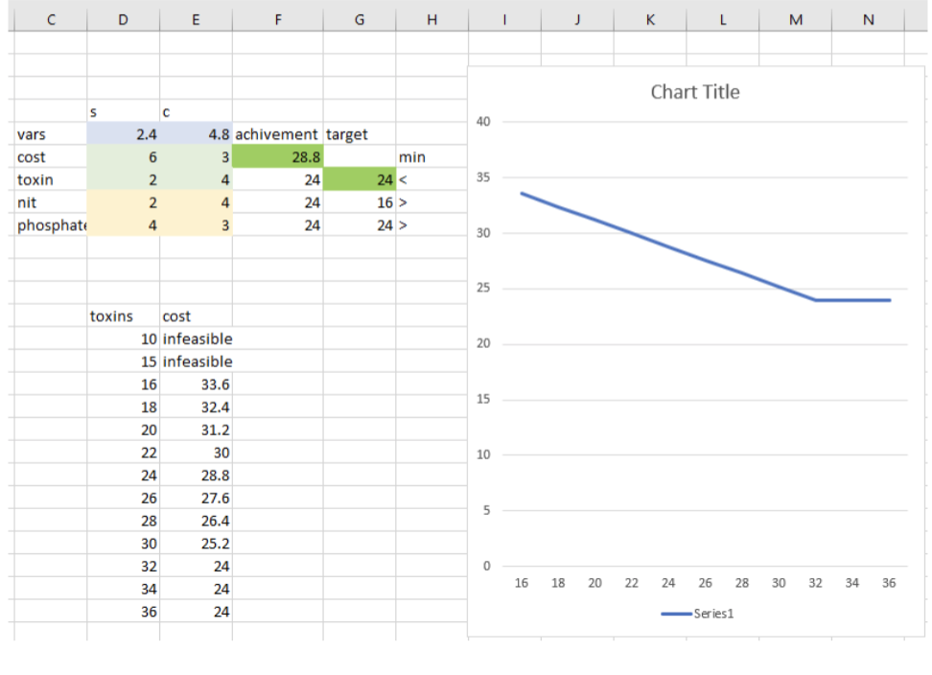The image size is (932, 675).
Task: Select column N header
Action: 868,19
